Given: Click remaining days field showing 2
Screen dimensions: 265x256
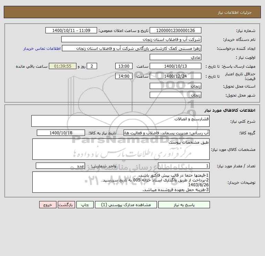Looking at the screenshot, I should point(92,66).
